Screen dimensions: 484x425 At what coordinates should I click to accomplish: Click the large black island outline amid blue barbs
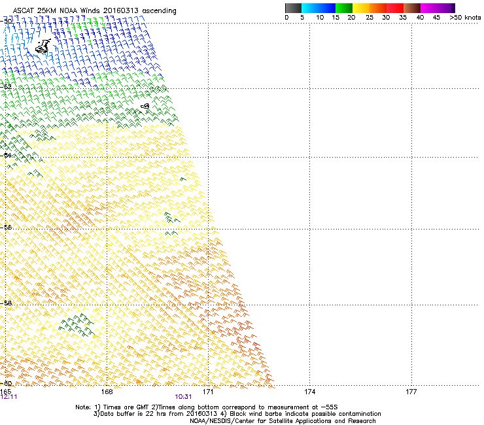click(x=43, y=46)
